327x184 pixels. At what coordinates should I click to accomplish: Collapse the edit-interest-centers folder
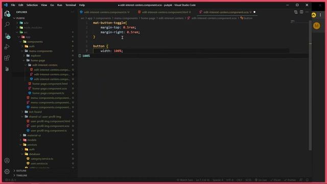click(x=44, y=65)
